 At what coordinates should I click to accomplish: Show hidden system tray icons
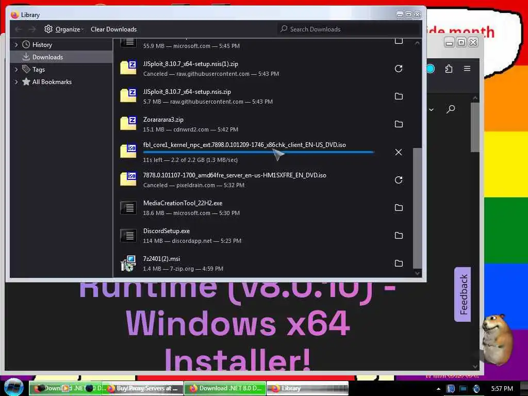pos(438,389)
